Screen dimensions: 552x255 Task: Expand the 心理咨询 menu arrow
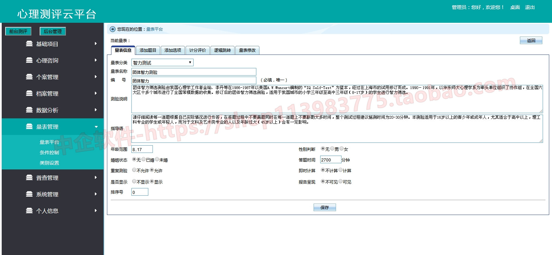(x=96, y=60)
